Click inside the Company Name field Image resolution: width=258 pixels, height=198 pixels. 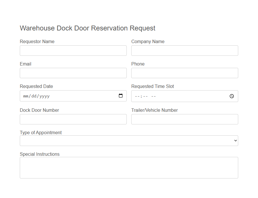[185, 50]
